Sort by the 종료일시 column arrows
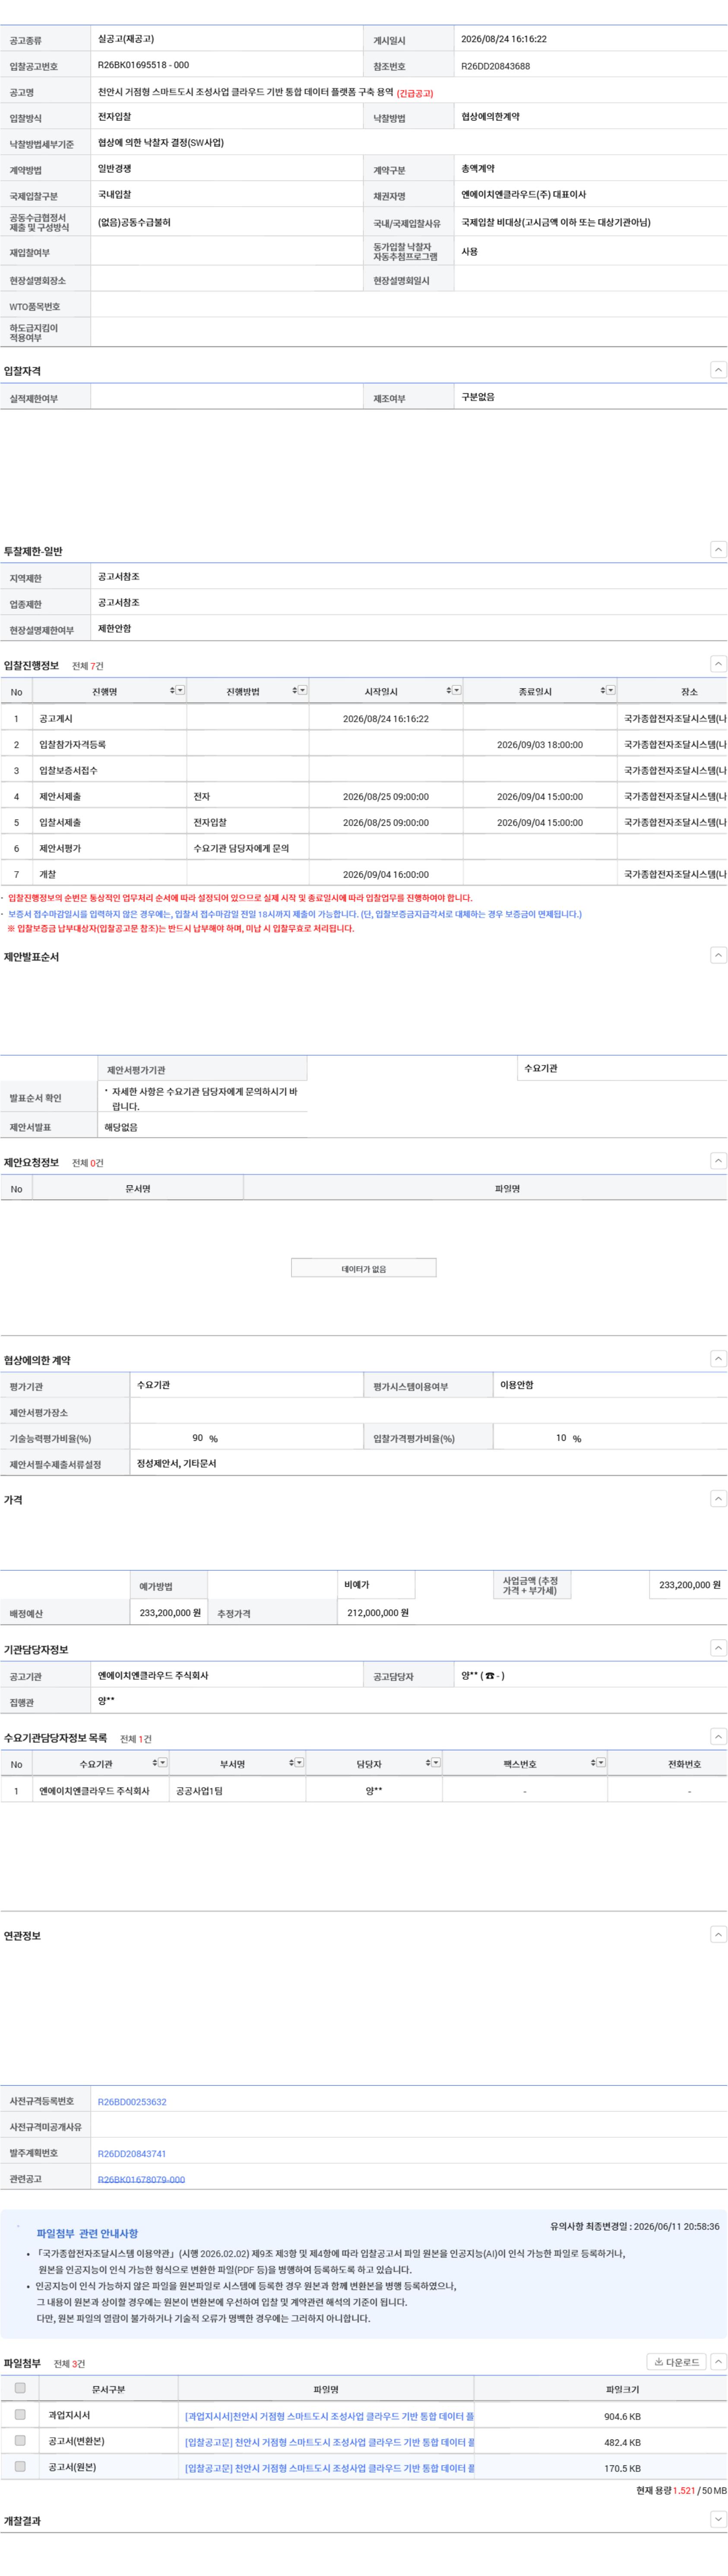This screenshot has width=728, height=2576. pos(603,690)
